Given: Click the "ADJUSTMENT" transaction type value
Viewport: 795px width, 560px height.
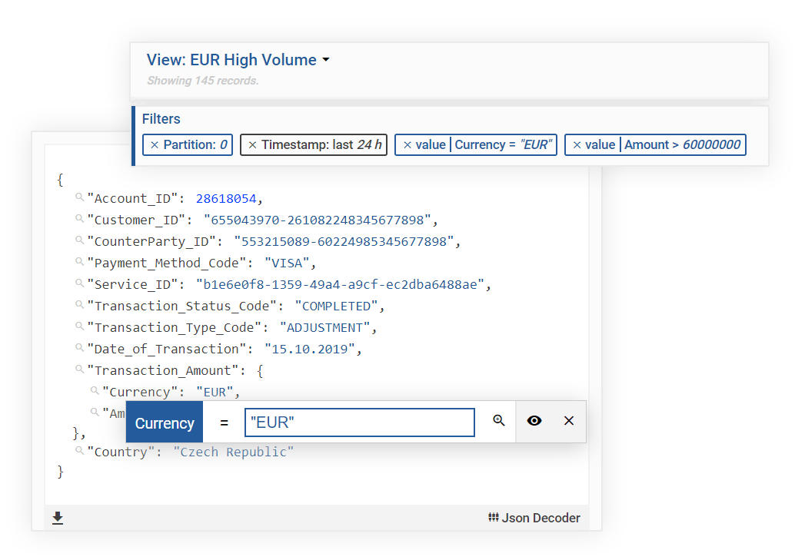Looking at the screenshot, I should pos(325,328).
